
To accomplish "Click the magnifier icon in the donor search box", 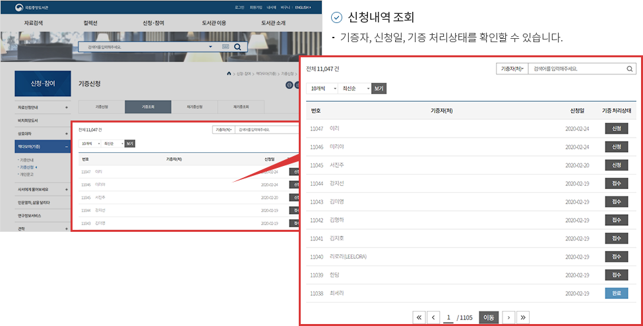I will point(630,68).
